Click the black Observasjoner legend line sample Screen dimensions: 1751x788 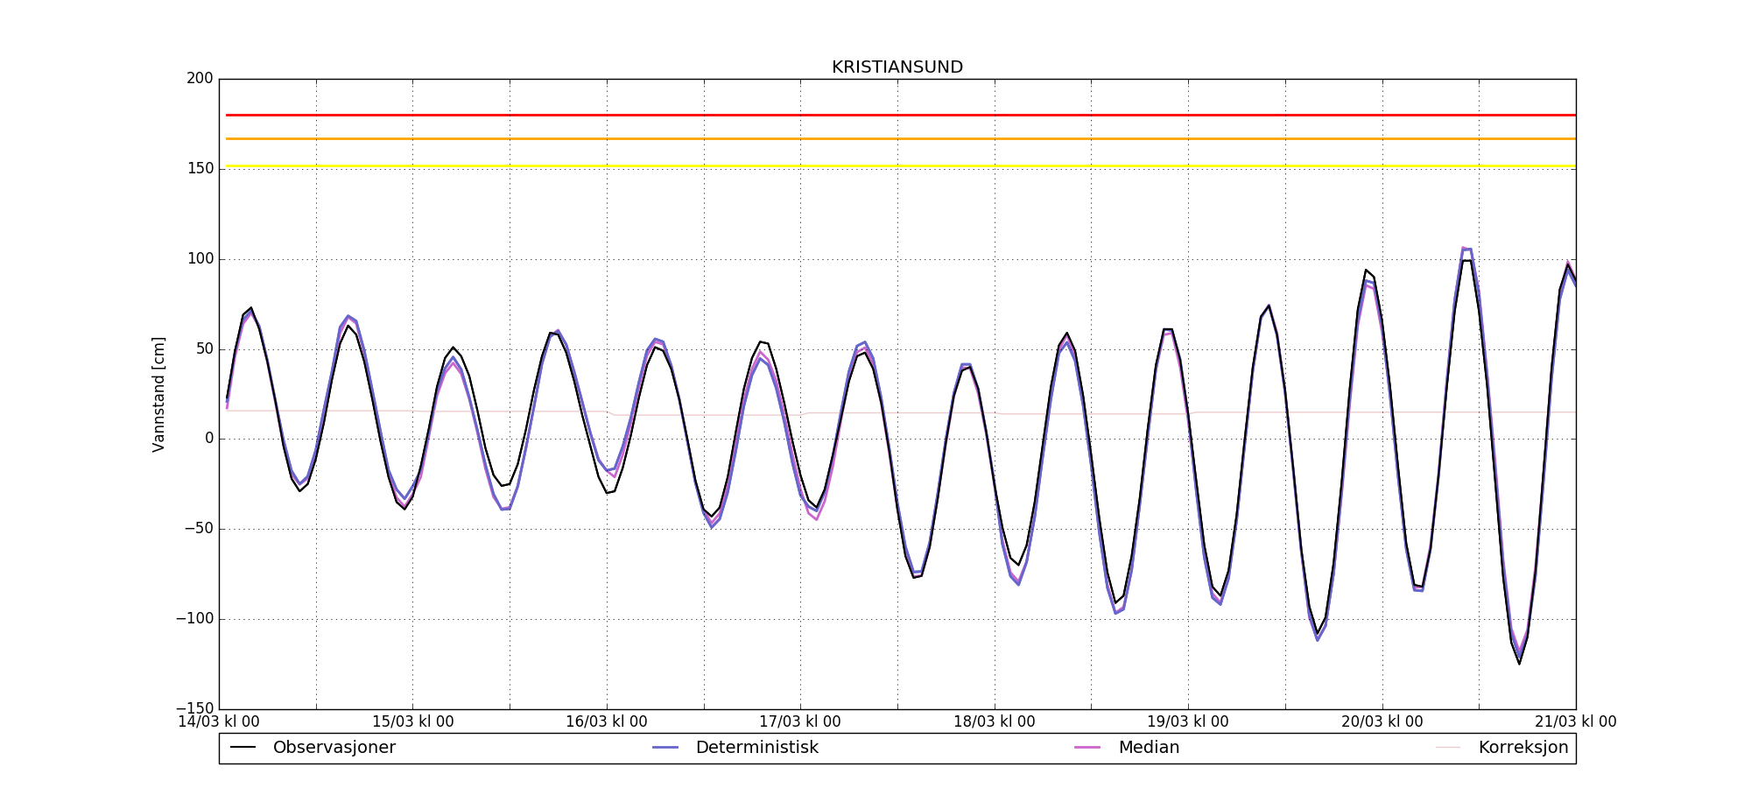(243, 748)
